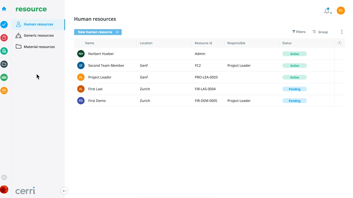353x198 pixels.
Task: Open the Norbert Hueber resource row
Action: click(x=209, y=54)
